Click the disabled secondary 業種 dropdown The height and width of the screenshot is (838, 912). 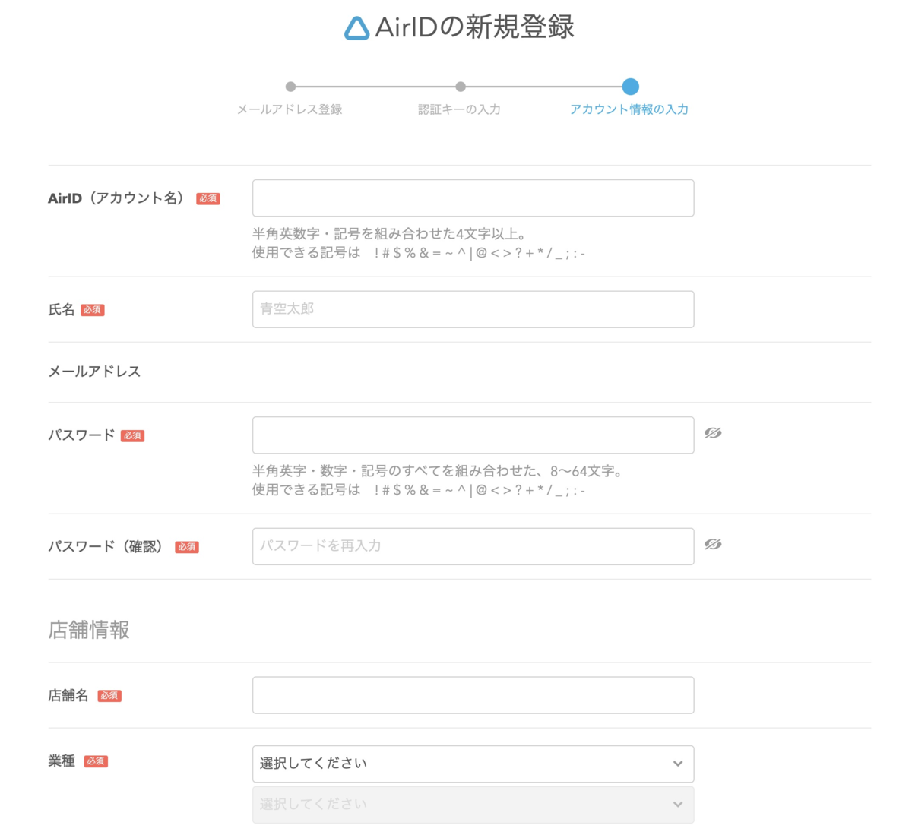coord(473,805)
